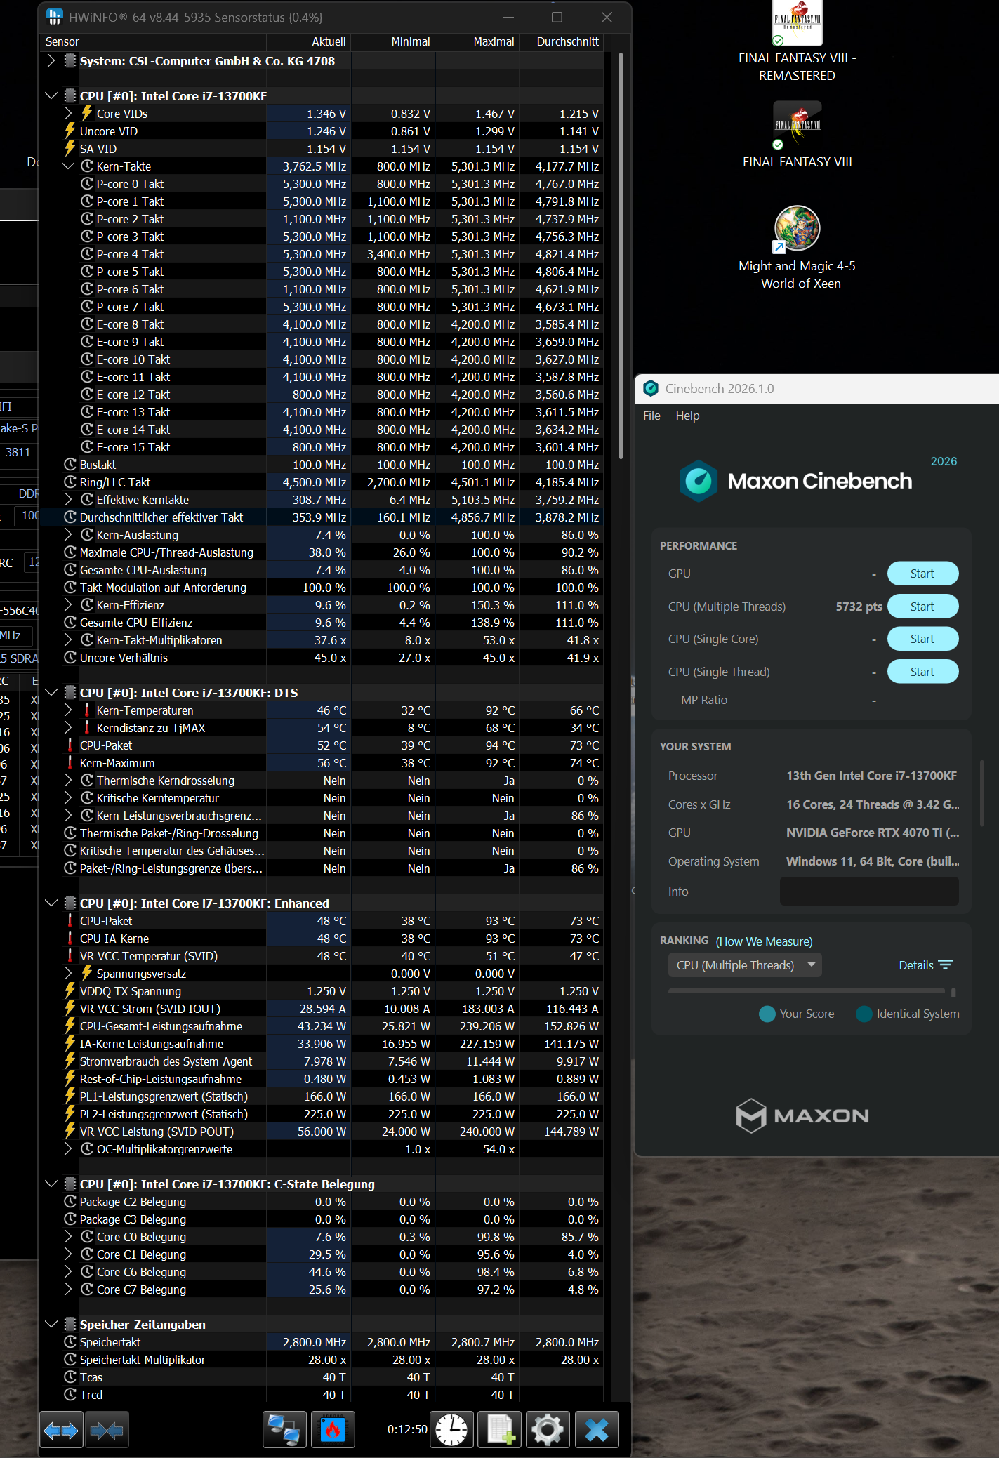Viewport: 999px width, 1458px height.
Task: Open HWiNFO settings gear icon
Action: (x=548, y=1430)
